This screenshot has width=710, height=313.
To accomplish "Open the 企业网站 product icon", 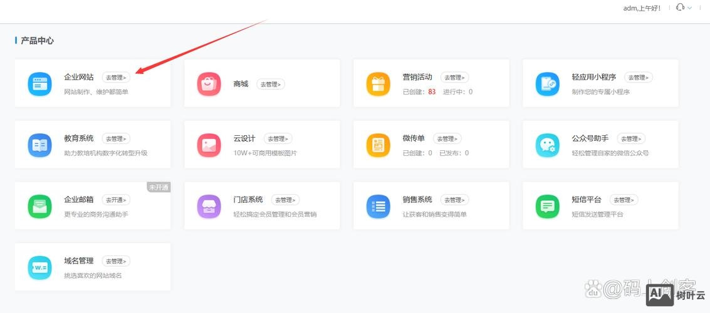I will pyautogui.click(x=40, y=84).
